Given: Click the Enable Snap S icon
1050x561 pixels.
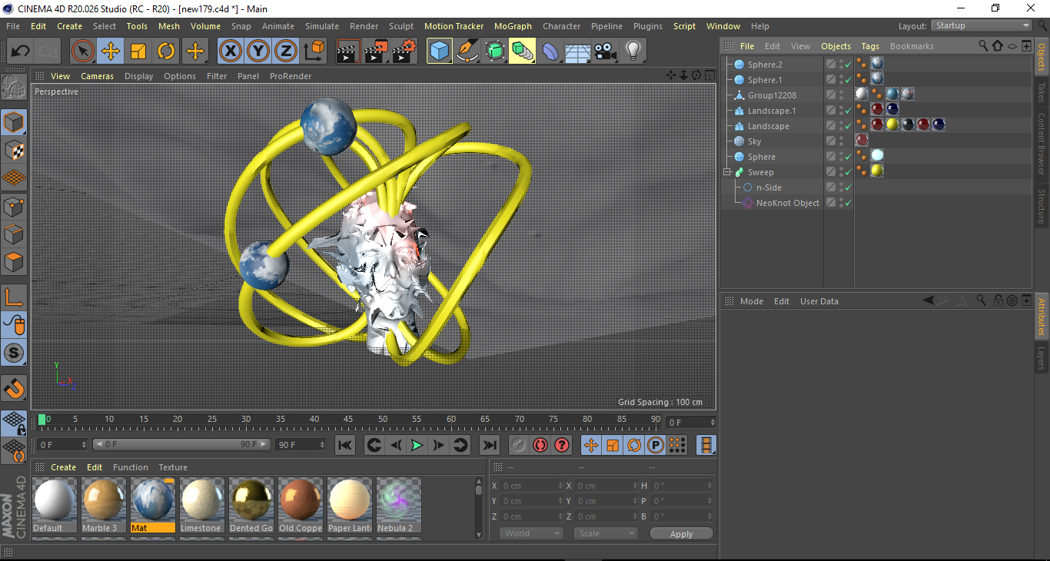Looking at the screenshot, I should (x=14, y=354).
